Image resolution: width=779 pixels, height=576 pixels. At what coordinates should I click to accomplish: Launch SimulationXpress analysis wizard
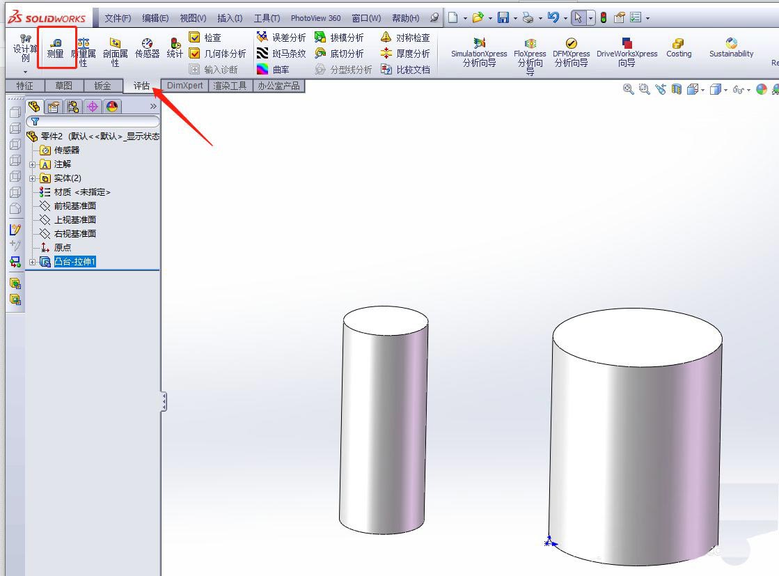coord(479,52)
